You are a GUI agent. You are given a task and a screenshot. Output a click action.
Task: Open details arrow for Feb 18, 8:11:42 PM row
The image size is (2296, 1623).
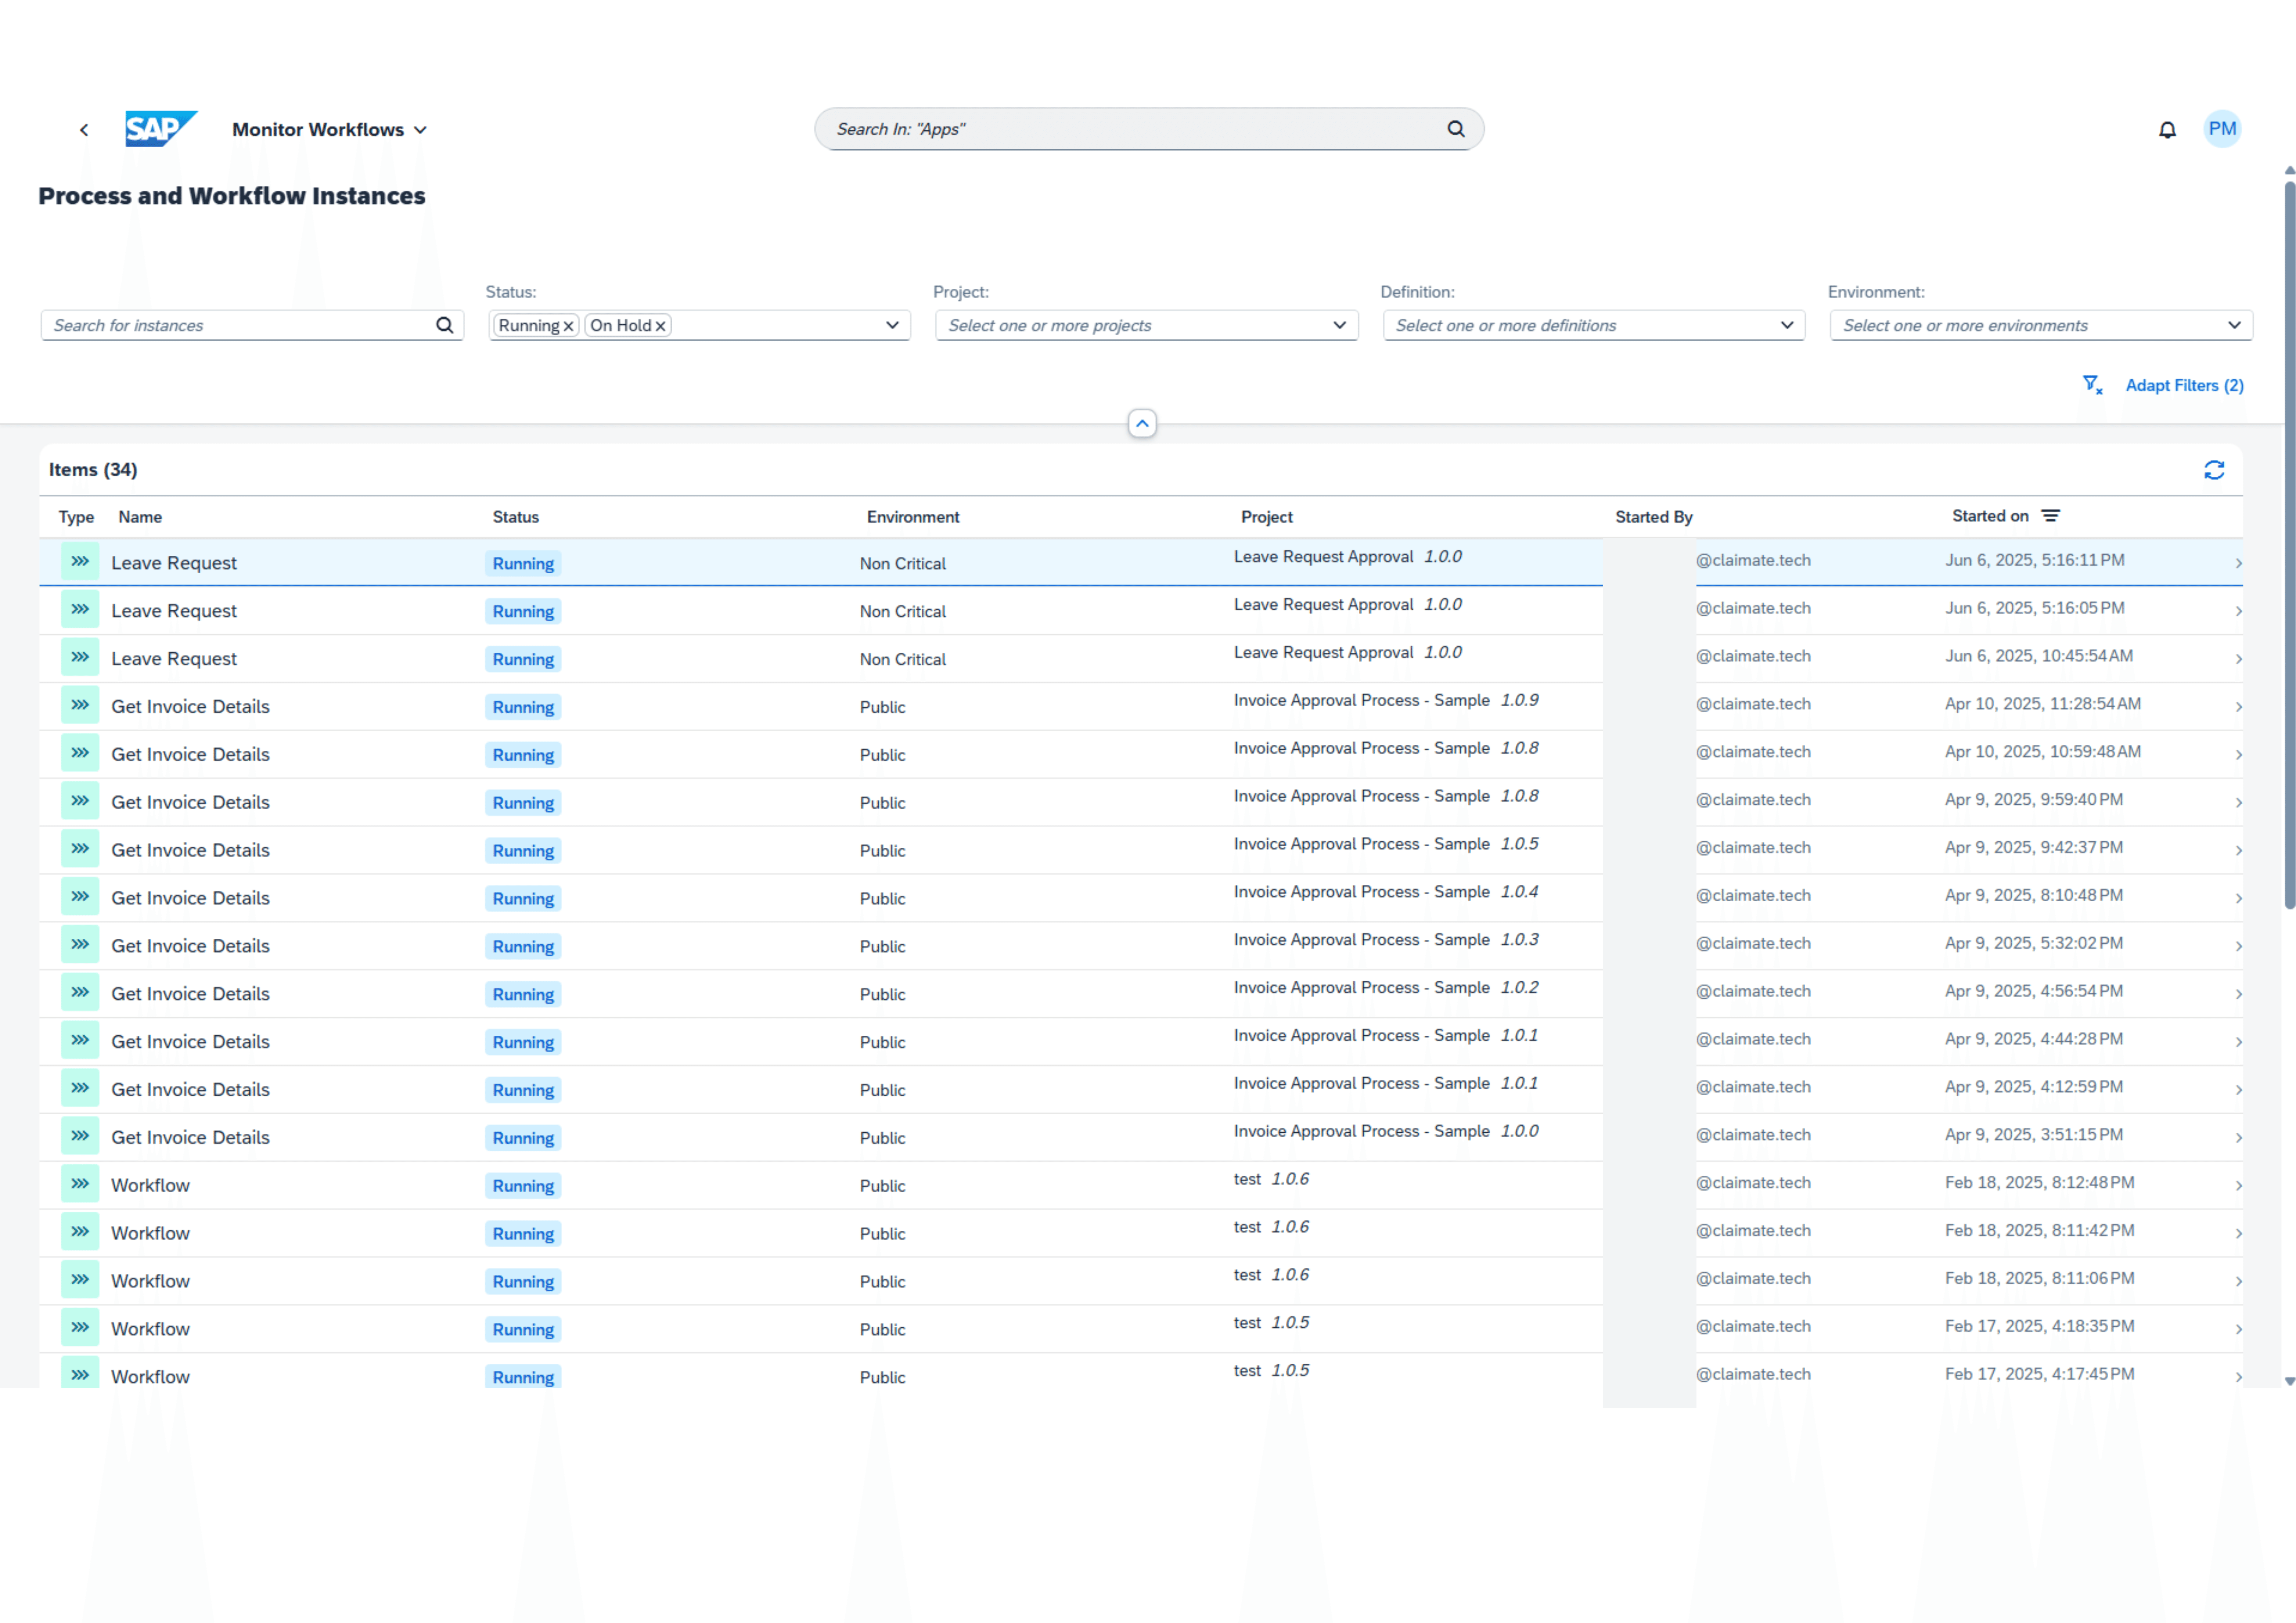click(2238, 1234)
